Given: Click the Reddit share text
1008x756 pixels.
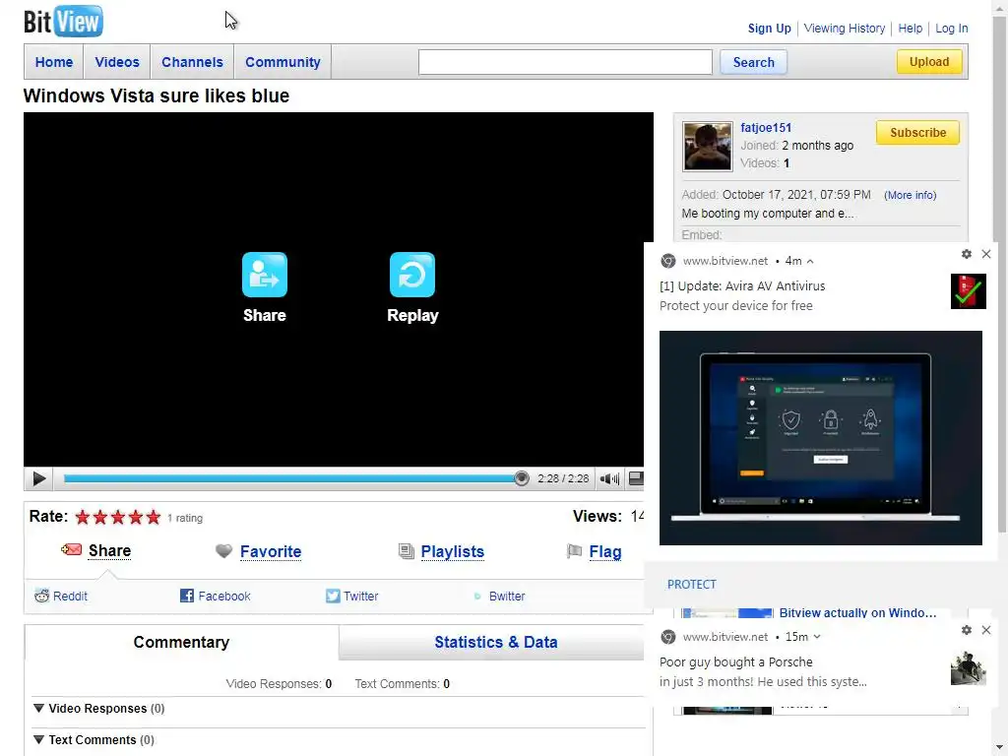Looking at the screenshot, I should 70,596.
